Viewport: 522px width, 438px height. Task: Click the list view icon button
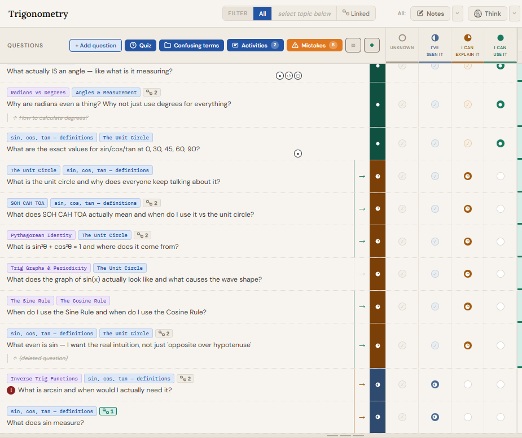pyautogui.click(x=353, y=45)
